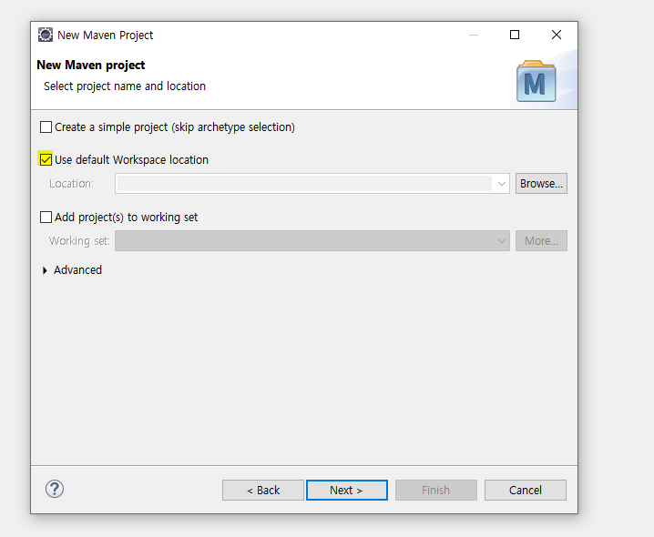The image size is (654, 537).
Task: Proceed with the Next > button
Action: click(x=347, y=490)
